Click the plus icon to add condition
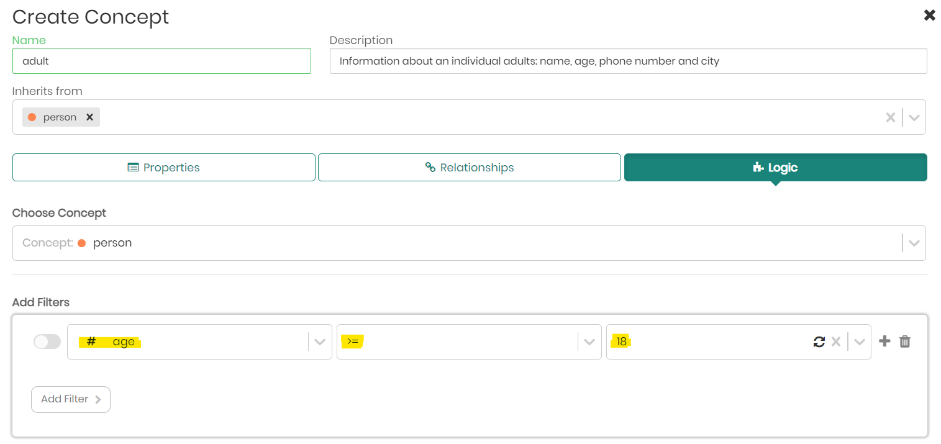The image size is (941, 444). click(x=885, y=341)
